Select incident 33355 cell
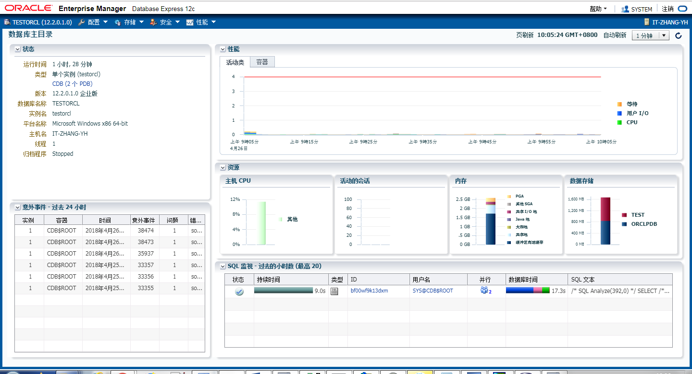692x374 pixels. (x=145, y=288)
